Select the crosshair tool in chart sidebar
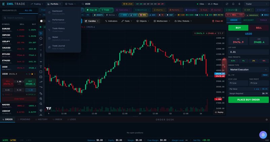Viewport: 270px width, 142px height. point(41,38)
